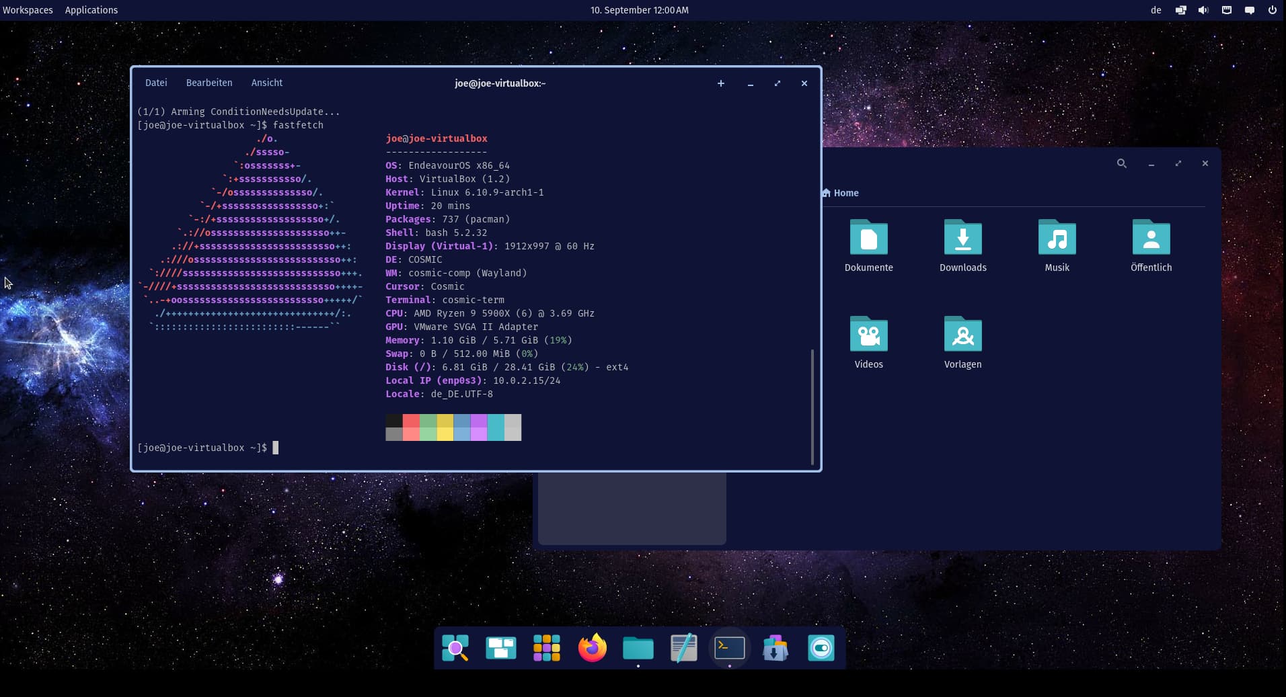
Task: Click the 'CPU: AMD Ryzen 9 5900X' line
Action: 490,313
